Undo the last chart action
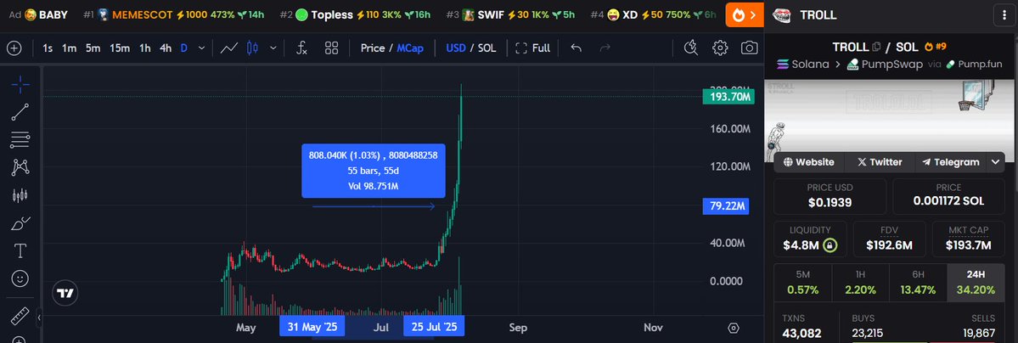The width and height of the screenshot is (1018, 343). point(576,48)
